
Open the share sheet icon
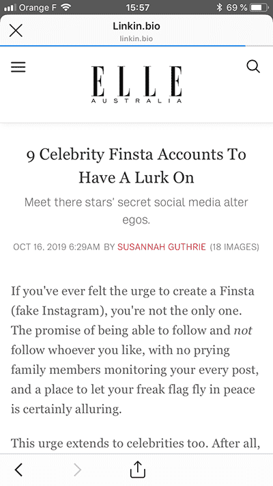pos(137,470)
